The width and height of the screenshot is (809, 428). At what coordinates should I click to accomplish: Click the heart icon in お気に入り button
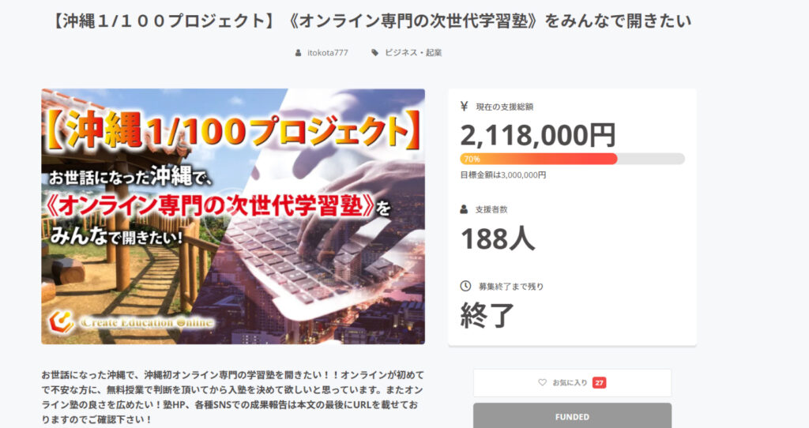pyautogui.click(x=542, y=383)
